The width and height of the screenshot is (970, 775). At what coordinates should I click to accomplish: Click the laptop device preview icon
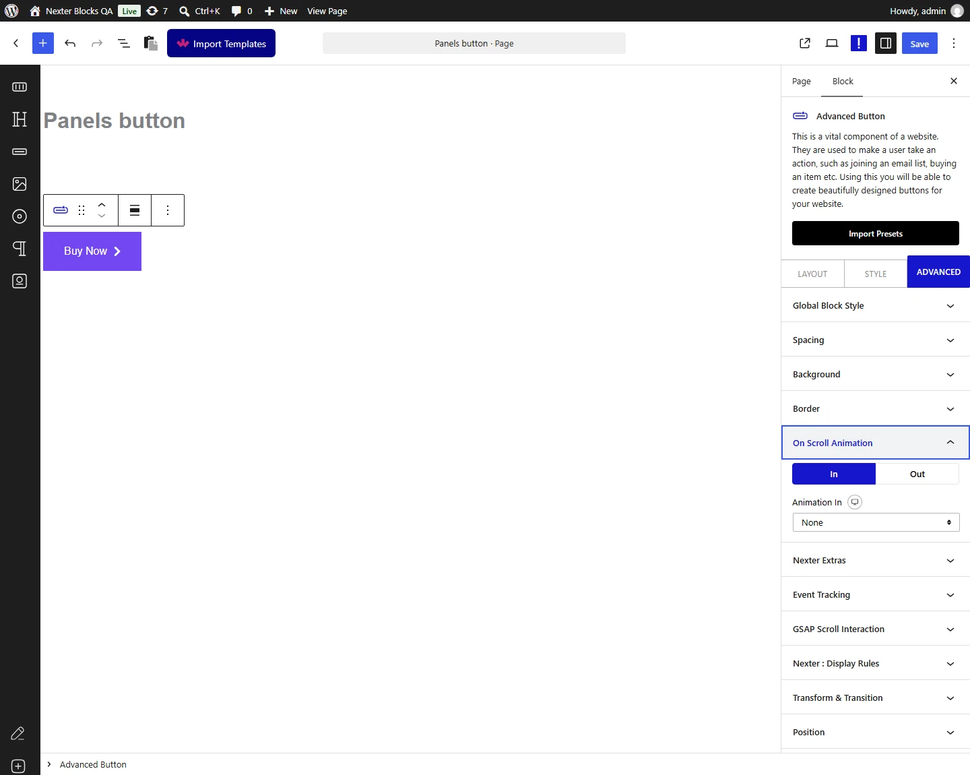click(x=832, y=43)
